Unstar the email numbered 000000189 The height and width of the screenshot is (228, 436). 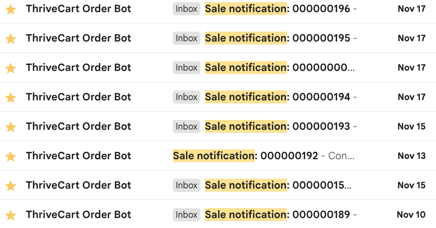11,215
